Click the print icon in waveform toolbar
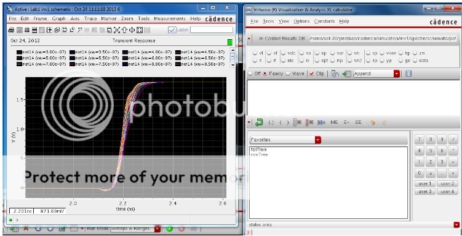Screen dimensions: 462x236 (x=11, y=29)
